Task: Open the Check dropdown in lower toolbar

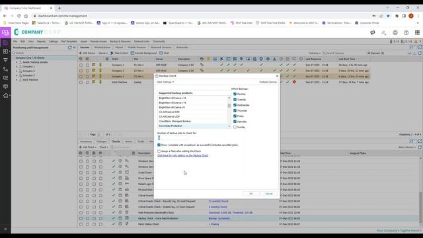Action: tap(104, 147)
